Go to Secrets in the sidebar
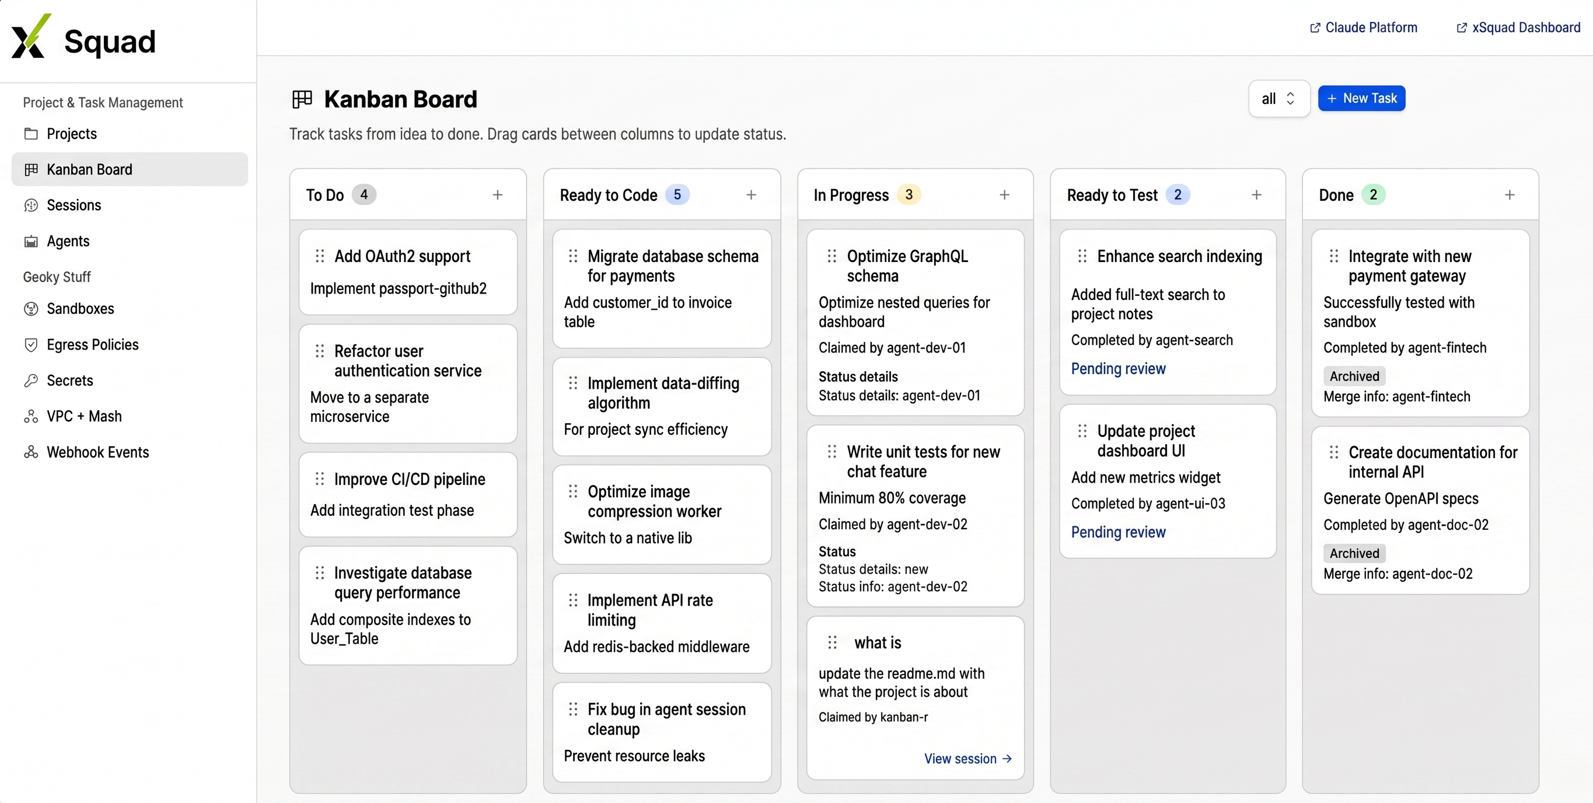The height and width of the screenshot is (803, 1593). [x=130, y=380]
